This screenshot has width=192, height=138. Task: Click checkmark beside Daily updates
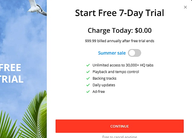pyautogui.click(x=88, y=85)
